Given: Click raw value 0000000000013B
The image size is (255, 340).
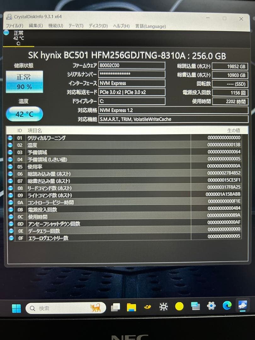Looking at the screenshot, I should tap(224, 144).
